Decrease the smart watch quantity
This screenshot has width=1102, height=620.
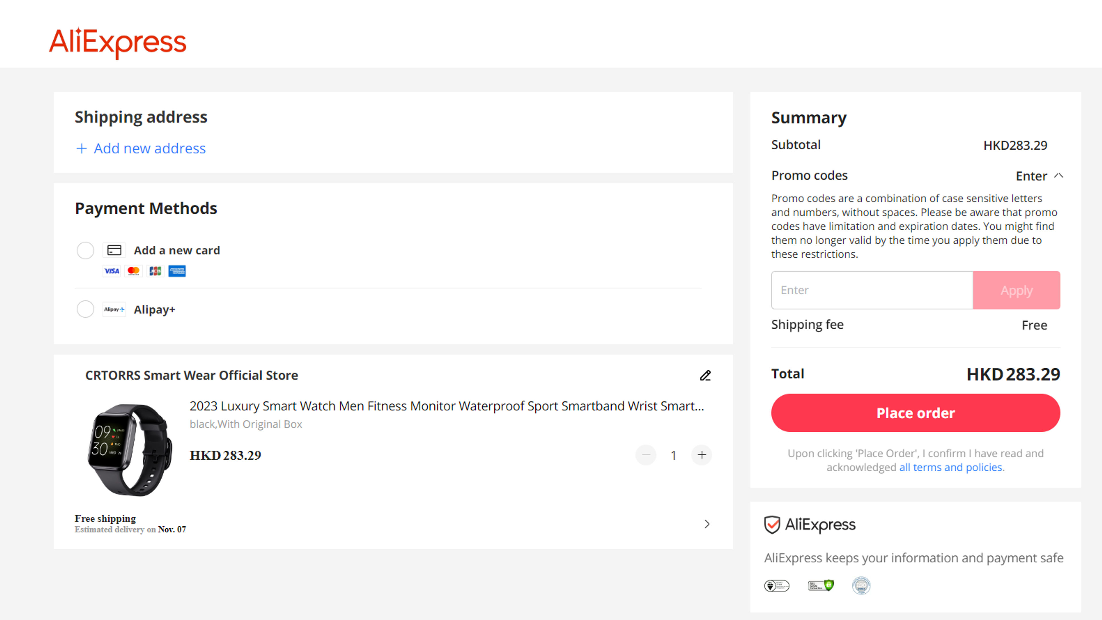(646, 455)
